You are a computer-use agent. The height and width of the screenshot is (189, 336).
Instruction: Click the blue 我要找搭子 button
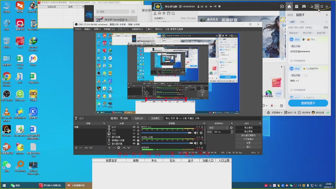[308, 103]
